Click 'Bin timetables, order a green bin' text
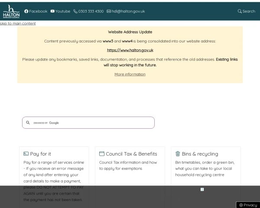 click(x=205, y=162)
